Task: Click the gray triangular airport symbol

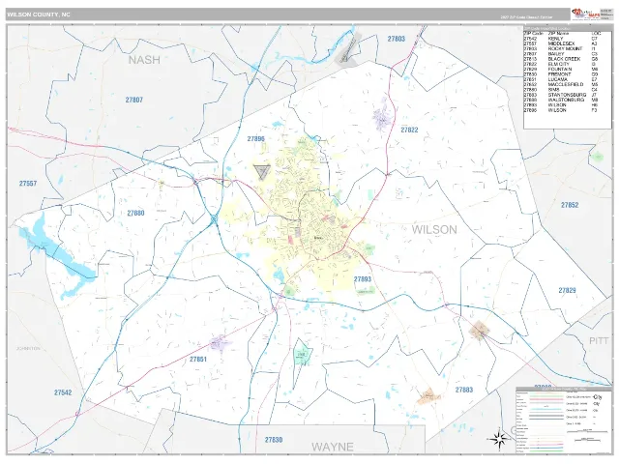Action: 262,172
